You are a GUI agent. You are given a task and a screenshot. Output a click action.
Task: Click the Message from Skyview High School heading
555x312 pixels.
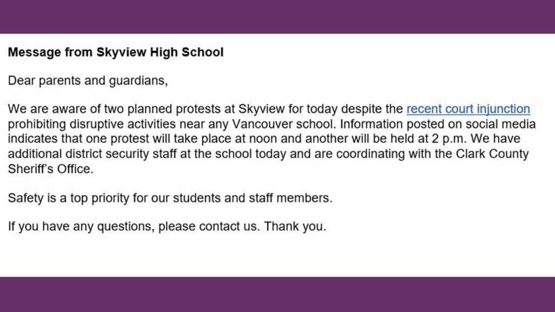point(116,53)
